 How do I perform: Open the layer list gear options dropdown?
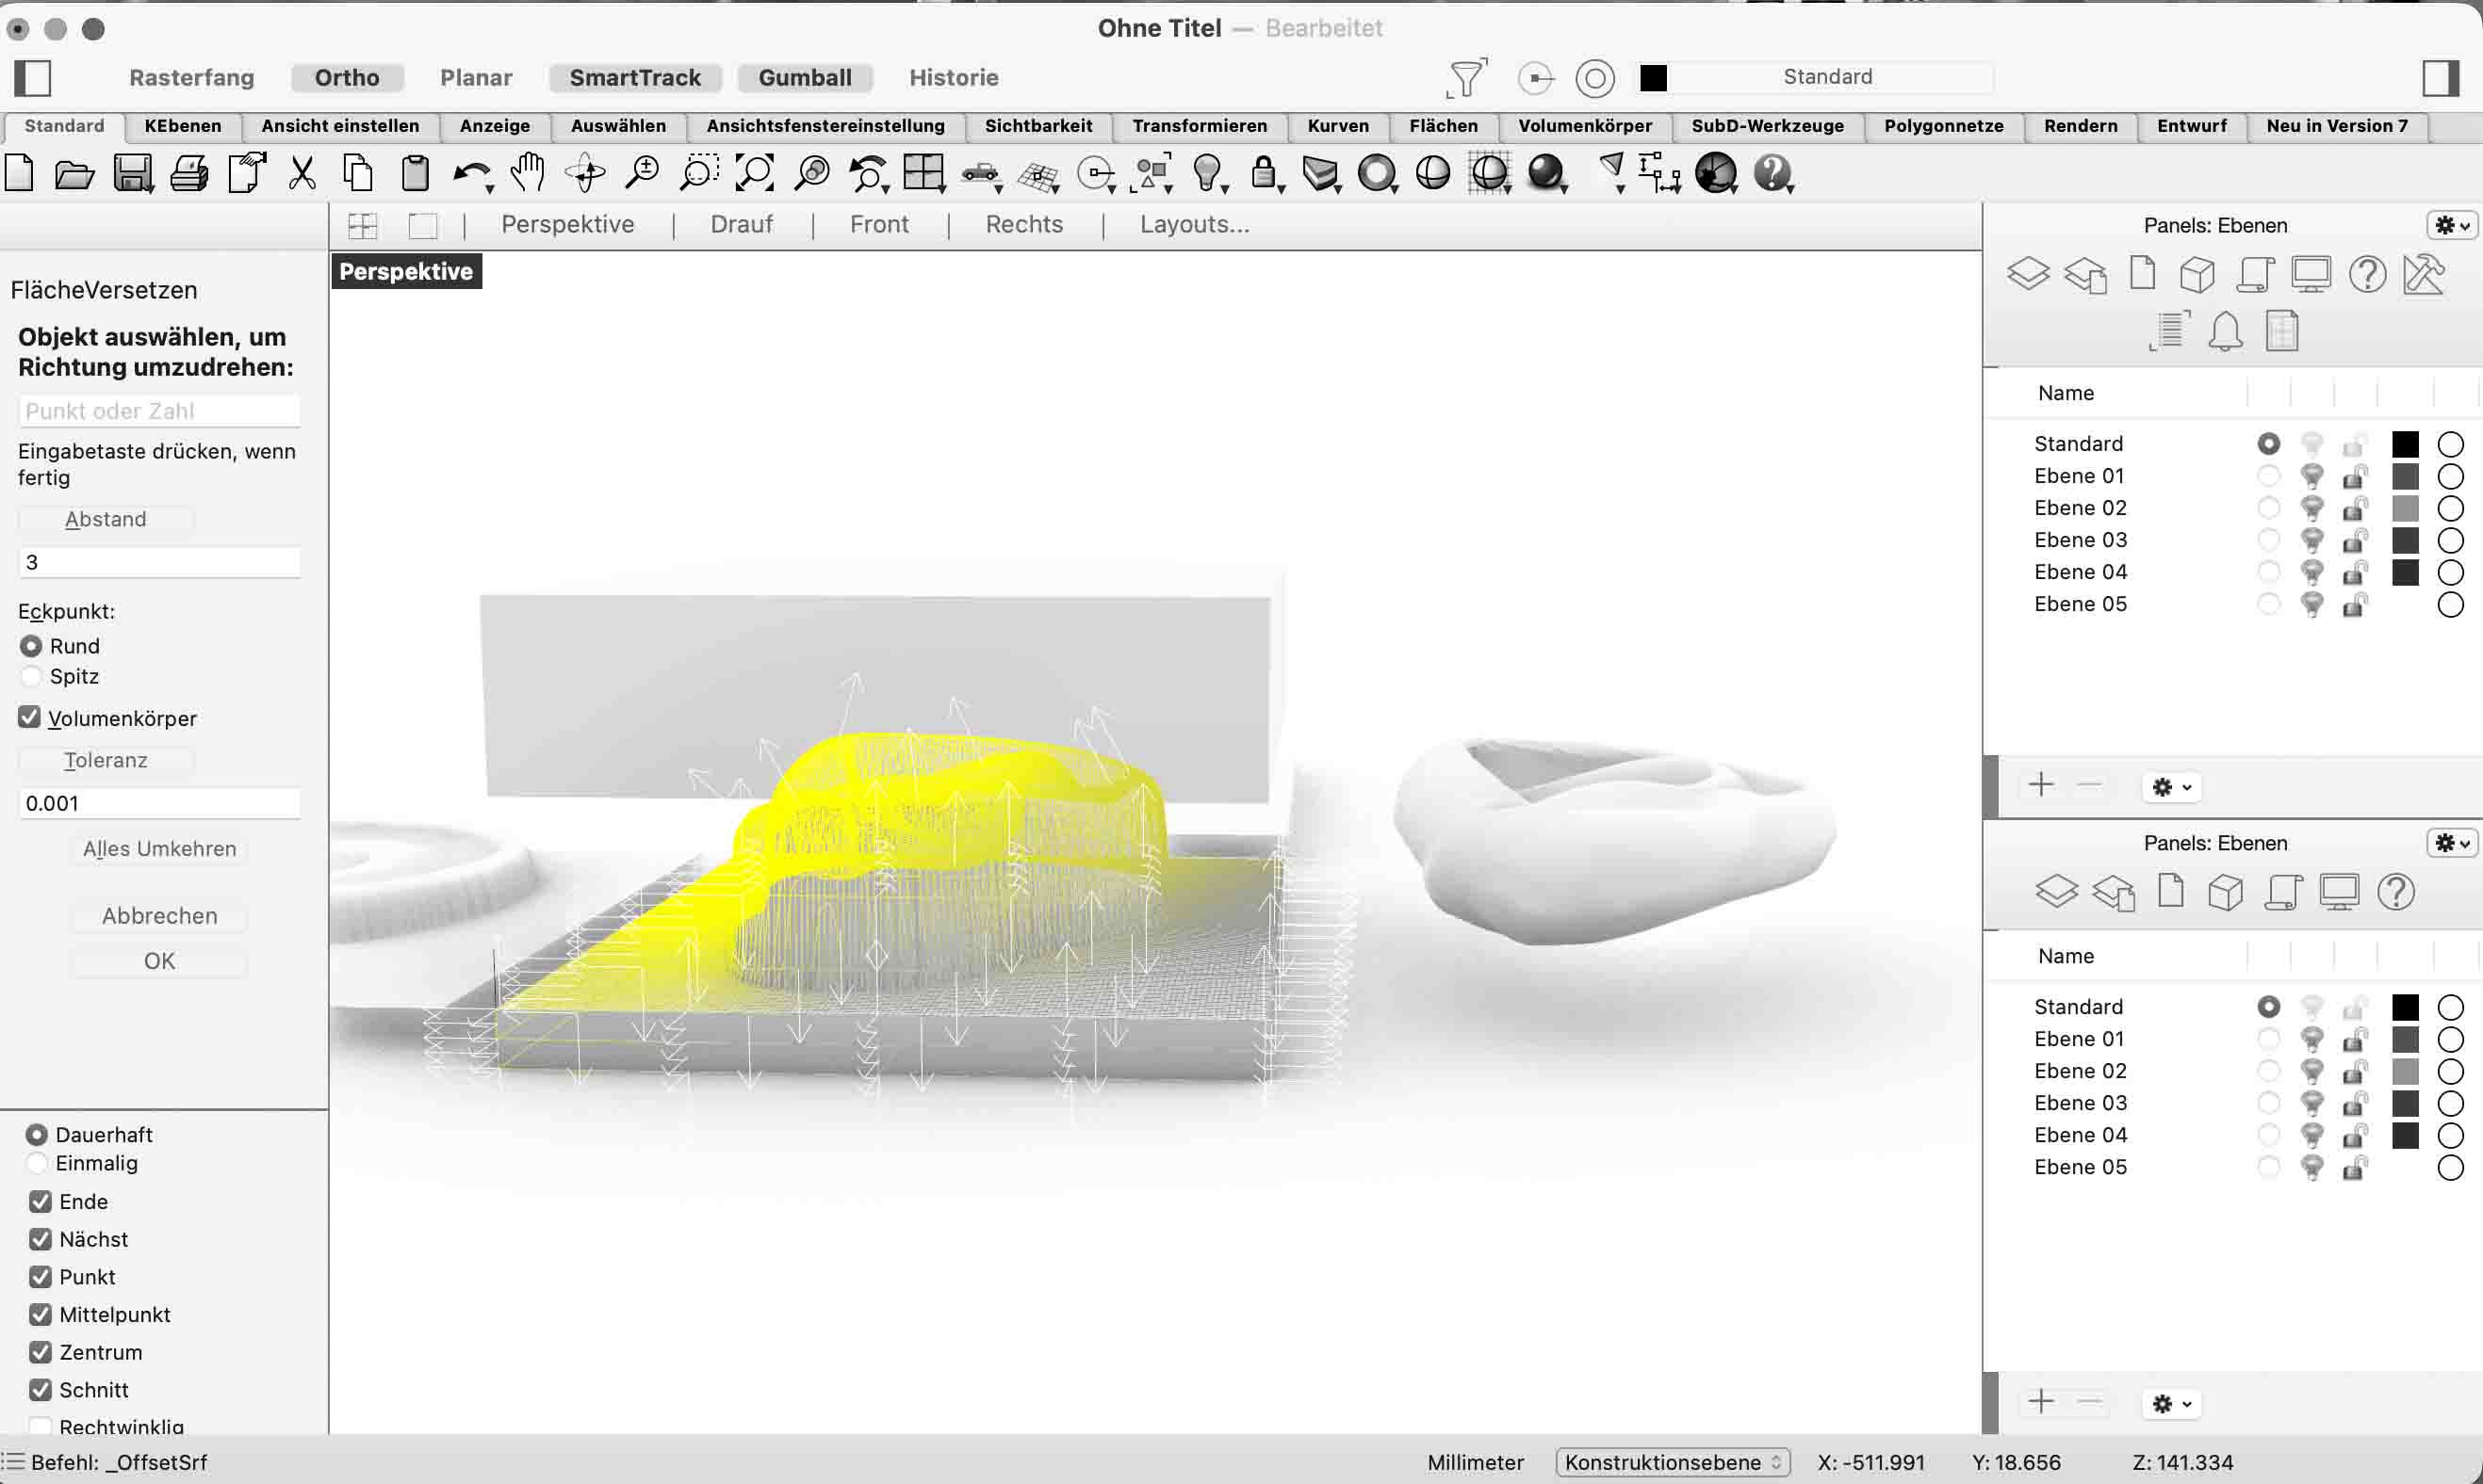coord(2172,787)
